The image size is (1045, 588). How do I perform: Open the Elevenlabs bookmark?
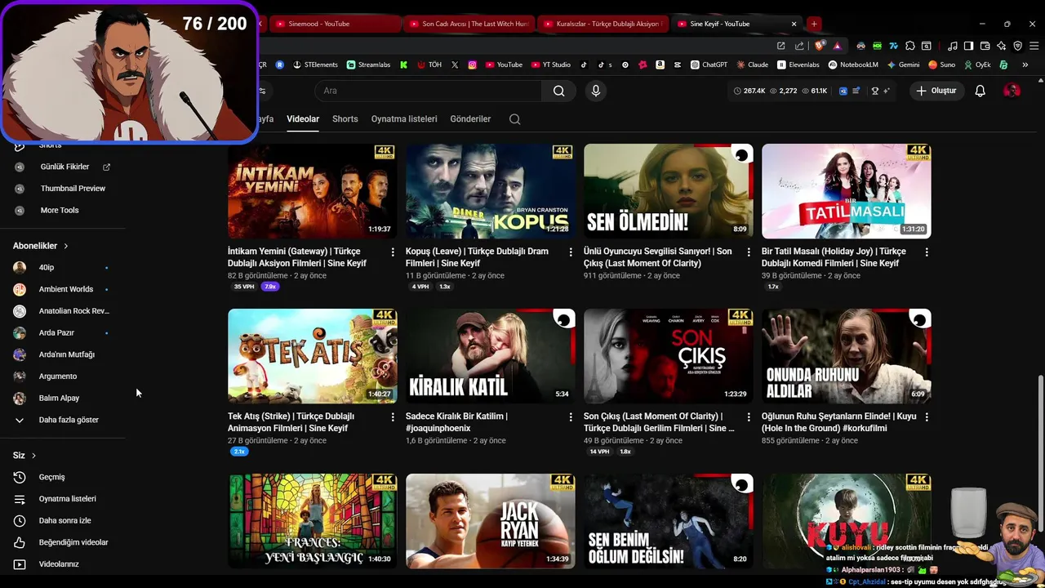(798, 65)
